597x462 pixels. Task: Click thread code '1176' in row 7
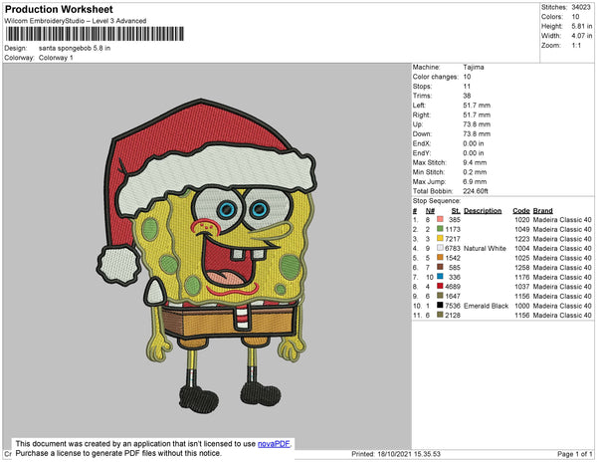click(522, 277)
